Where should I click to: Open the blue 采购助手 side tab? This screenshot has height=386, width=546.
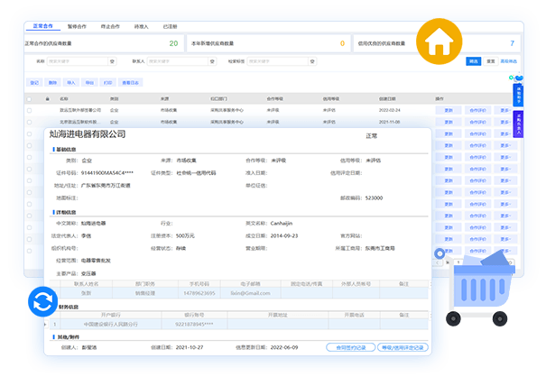pos(518,95)
